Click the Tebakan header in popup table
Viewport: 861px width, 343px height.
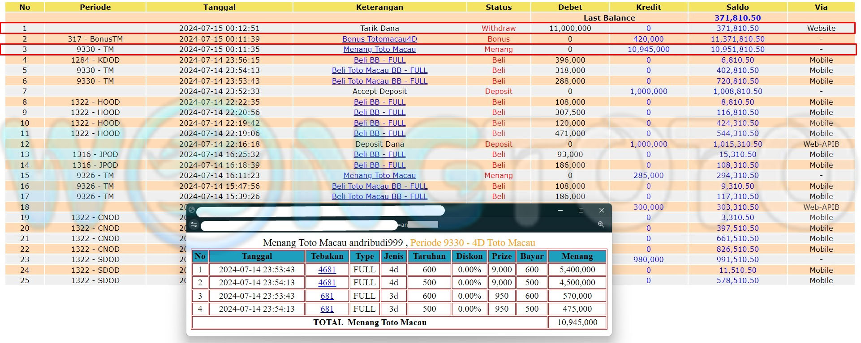pos(327,256)
